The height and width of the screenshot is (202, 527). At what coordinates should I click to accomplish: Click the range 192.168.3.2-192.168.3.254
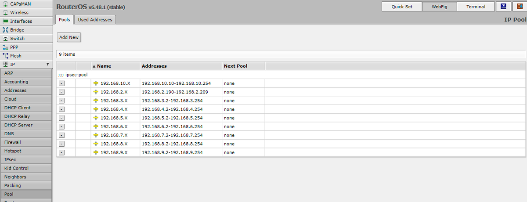tap(172, 101)
